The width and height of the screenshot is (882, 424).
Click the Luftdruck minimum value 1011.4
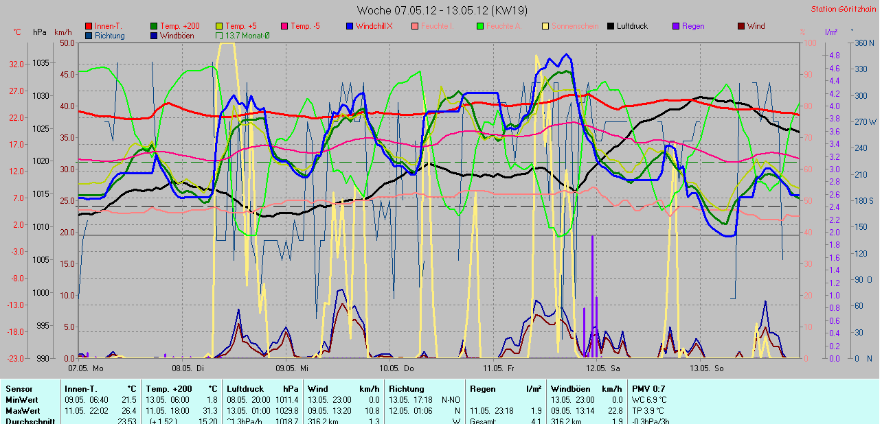click(287, 400)
